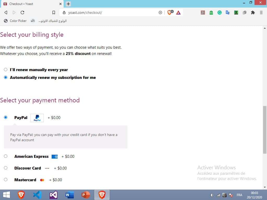Switch the FRA keyboard language indicator
Image resolution: width=267 pixels, height=200 pixels.
coord(239,195)
